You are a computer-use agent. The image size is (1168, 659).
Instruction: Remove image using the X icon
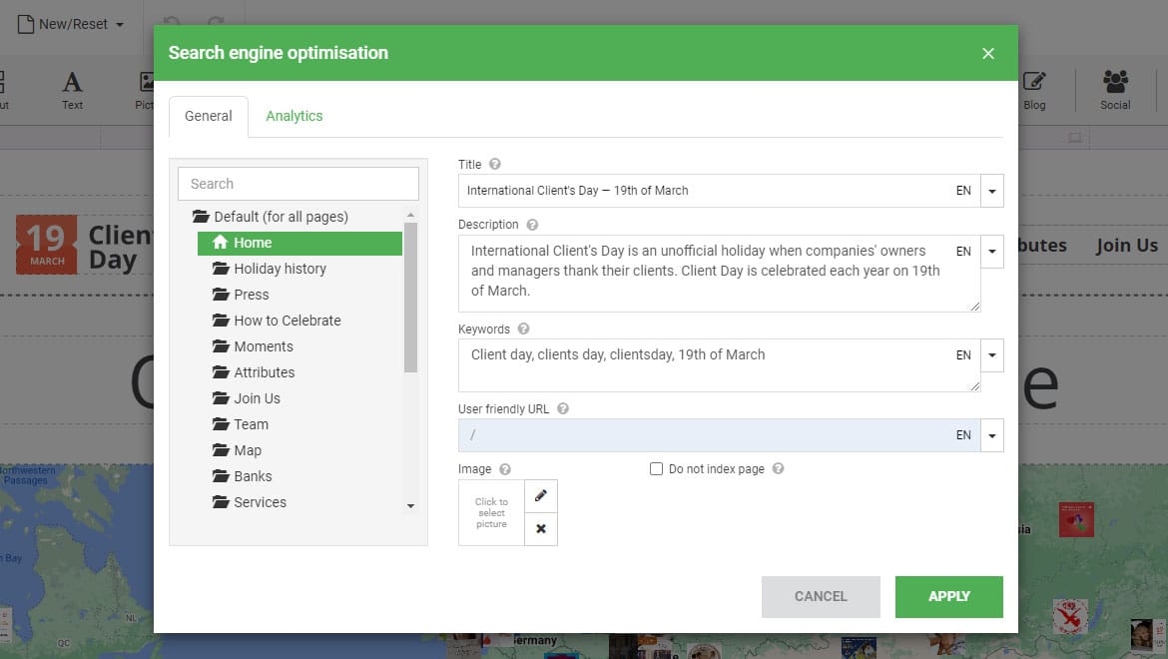coord(541,529)
